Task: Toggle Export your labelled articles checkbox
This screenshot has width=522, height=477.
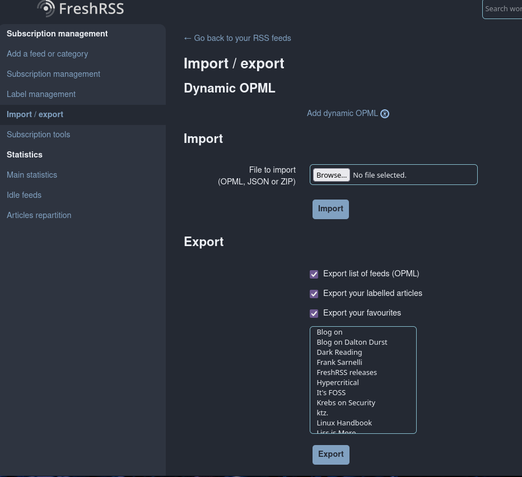Action: (x=314, y=294)
